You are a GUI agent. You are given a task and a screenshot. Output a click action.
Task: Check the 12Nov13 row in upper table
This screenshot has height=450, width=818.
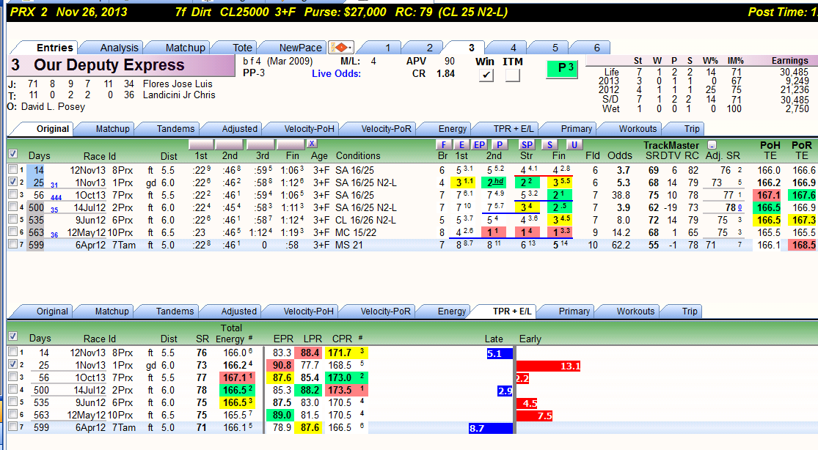[x=13, y=169]
